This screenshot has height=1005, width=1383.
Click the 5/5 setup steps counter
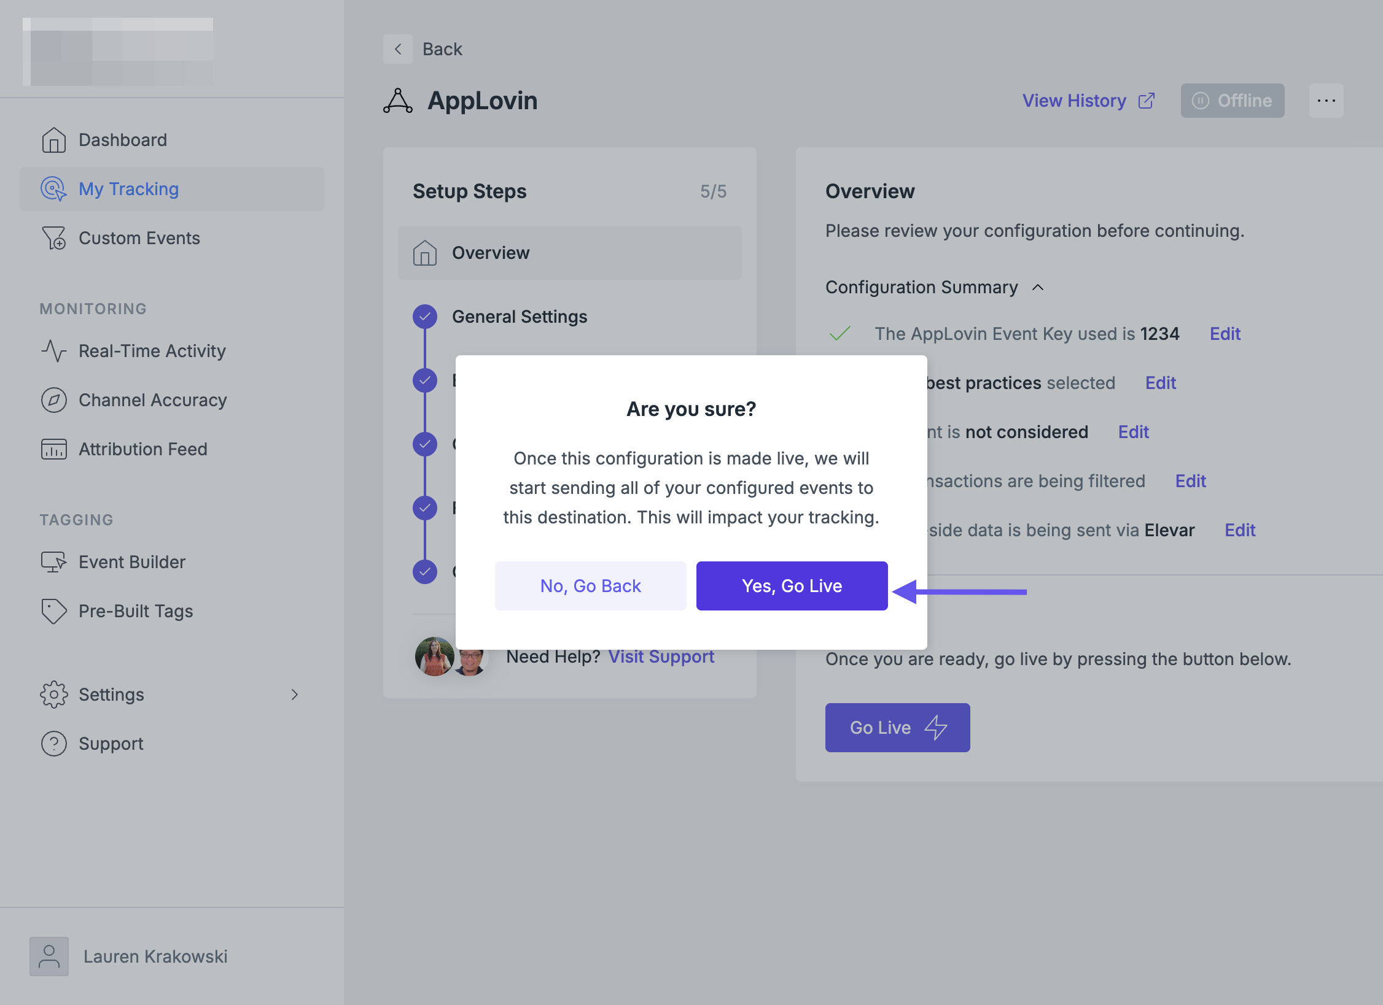click(714, 191)
